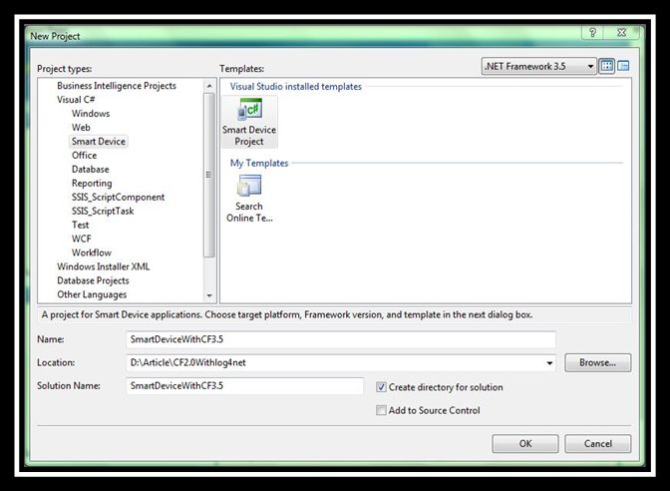
Task: Open the .NET Framework 3.5 version dropdown
Action: coord(538,66)
